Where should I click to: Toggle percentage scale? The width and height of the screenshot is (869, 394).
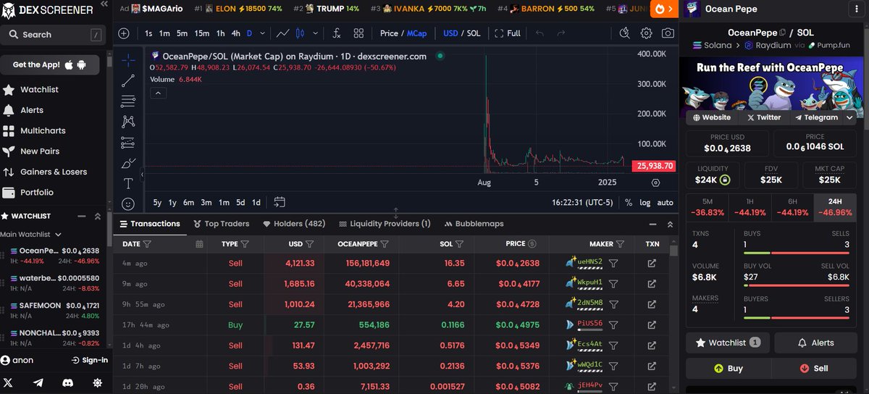coord(628,203)
